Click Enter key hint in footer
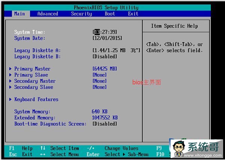225x160 pixels. (x=93, y=154)
